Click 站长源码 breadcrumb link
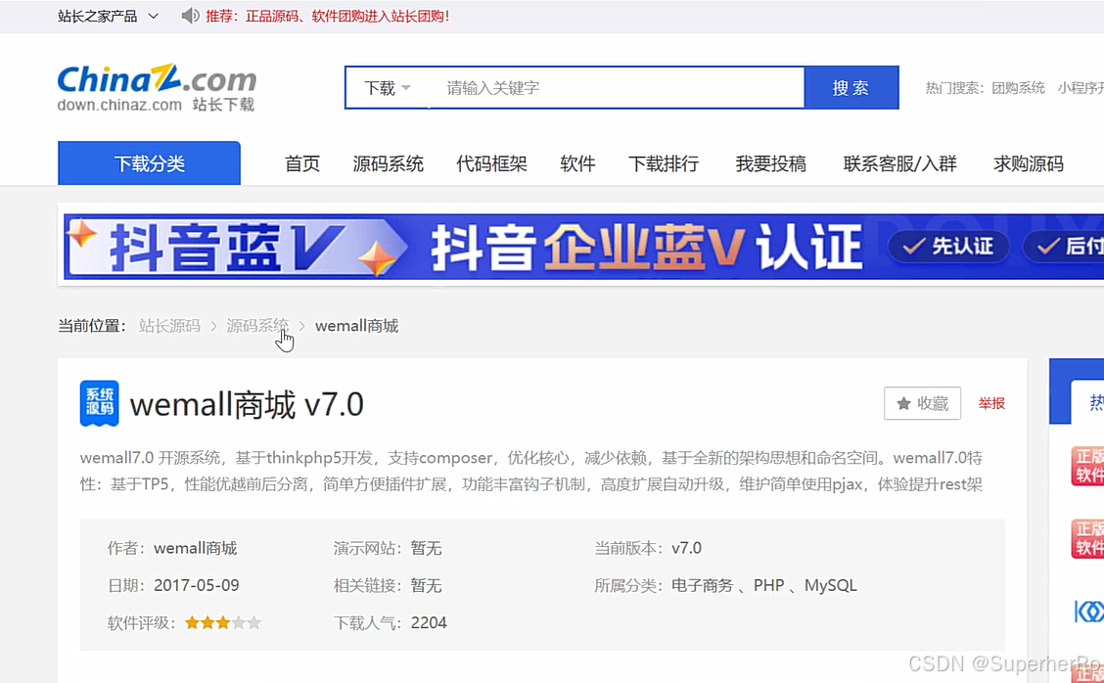Image resolution: width=1104 pixels, height=683 pixels. [x=169, y=326]
